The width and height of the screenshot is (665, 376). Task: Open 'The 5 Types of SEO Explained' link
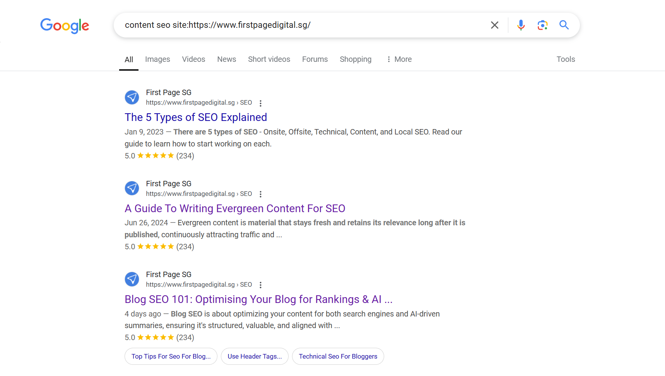(196, 117)
